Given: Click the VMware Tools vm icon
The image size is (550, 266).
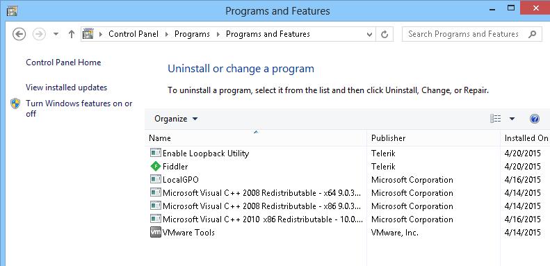Looking at the screenshot, I should [155, 233].
